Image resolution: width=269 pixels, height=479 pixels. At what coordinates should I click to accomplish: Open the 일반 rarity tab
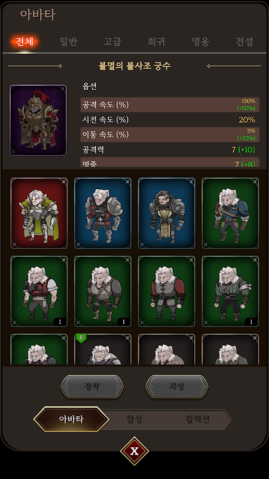(68, 41)
